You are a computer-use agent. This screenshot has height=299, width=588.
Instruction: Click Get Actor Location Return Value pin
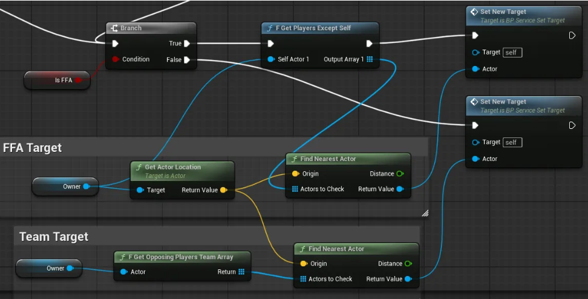click(x=223, y=190)
